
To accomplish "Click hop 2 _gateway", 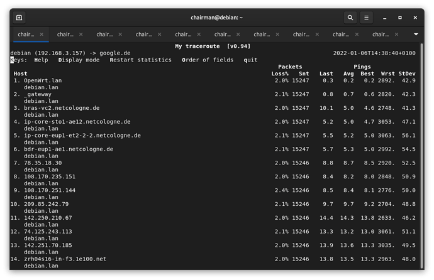I will tap(38, 94).
